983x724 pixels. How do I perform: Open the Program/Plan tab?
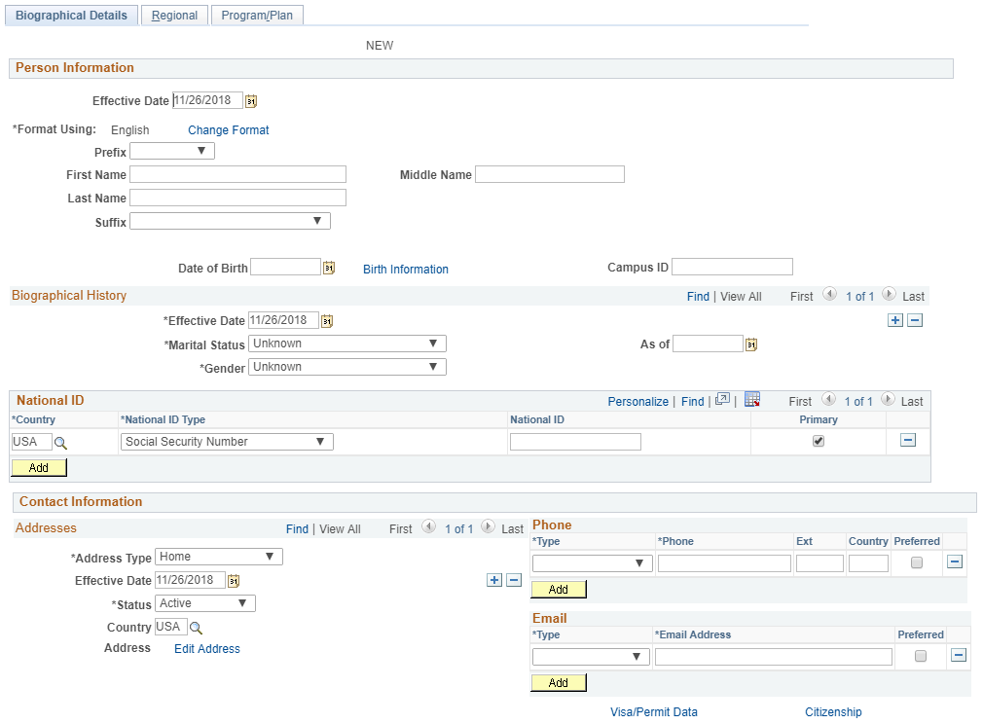257,16
